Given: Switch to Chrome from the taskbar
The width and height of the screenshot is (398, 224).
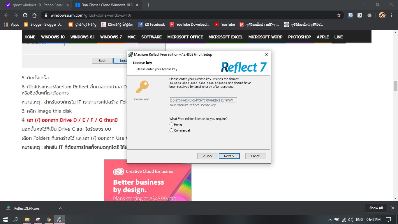Looking at the screenshot, I should (48, 220).
